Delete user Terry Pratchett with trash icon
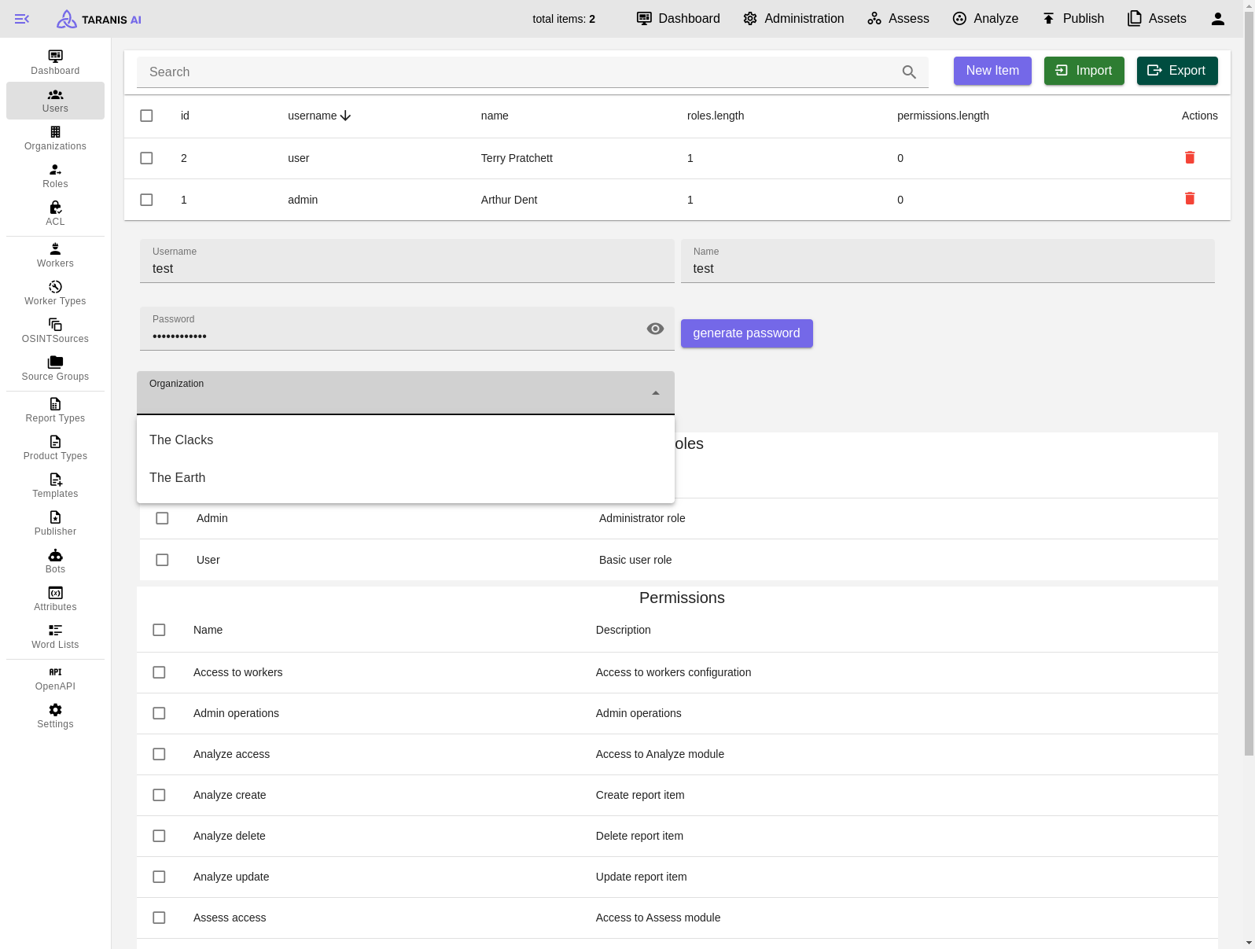 (x=1190, y=157)
